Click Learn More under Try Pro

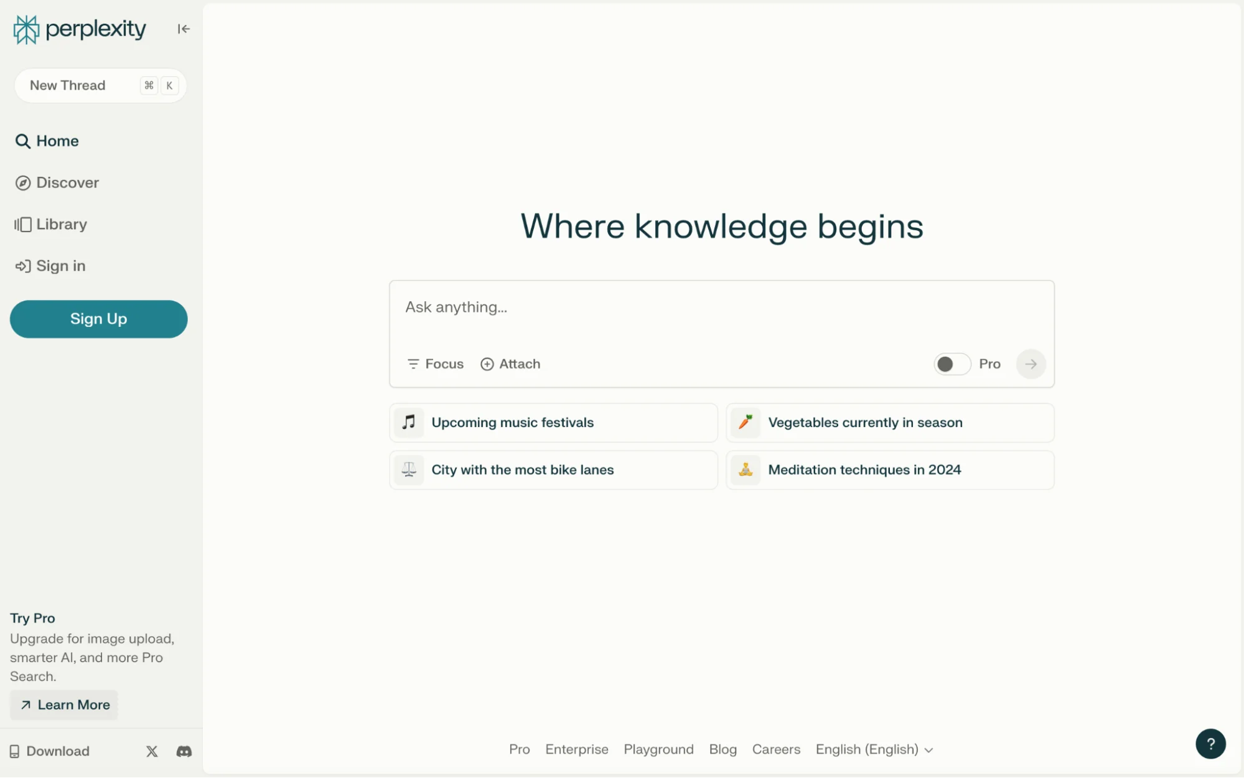point(64,705)
